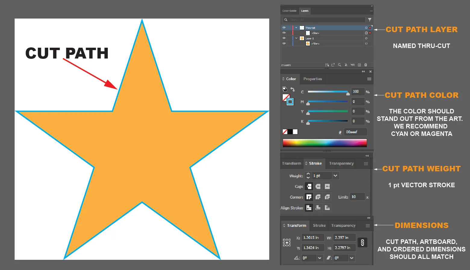
Task: Delete selection using Layers panel trash icon
Action: pos(366,65)
